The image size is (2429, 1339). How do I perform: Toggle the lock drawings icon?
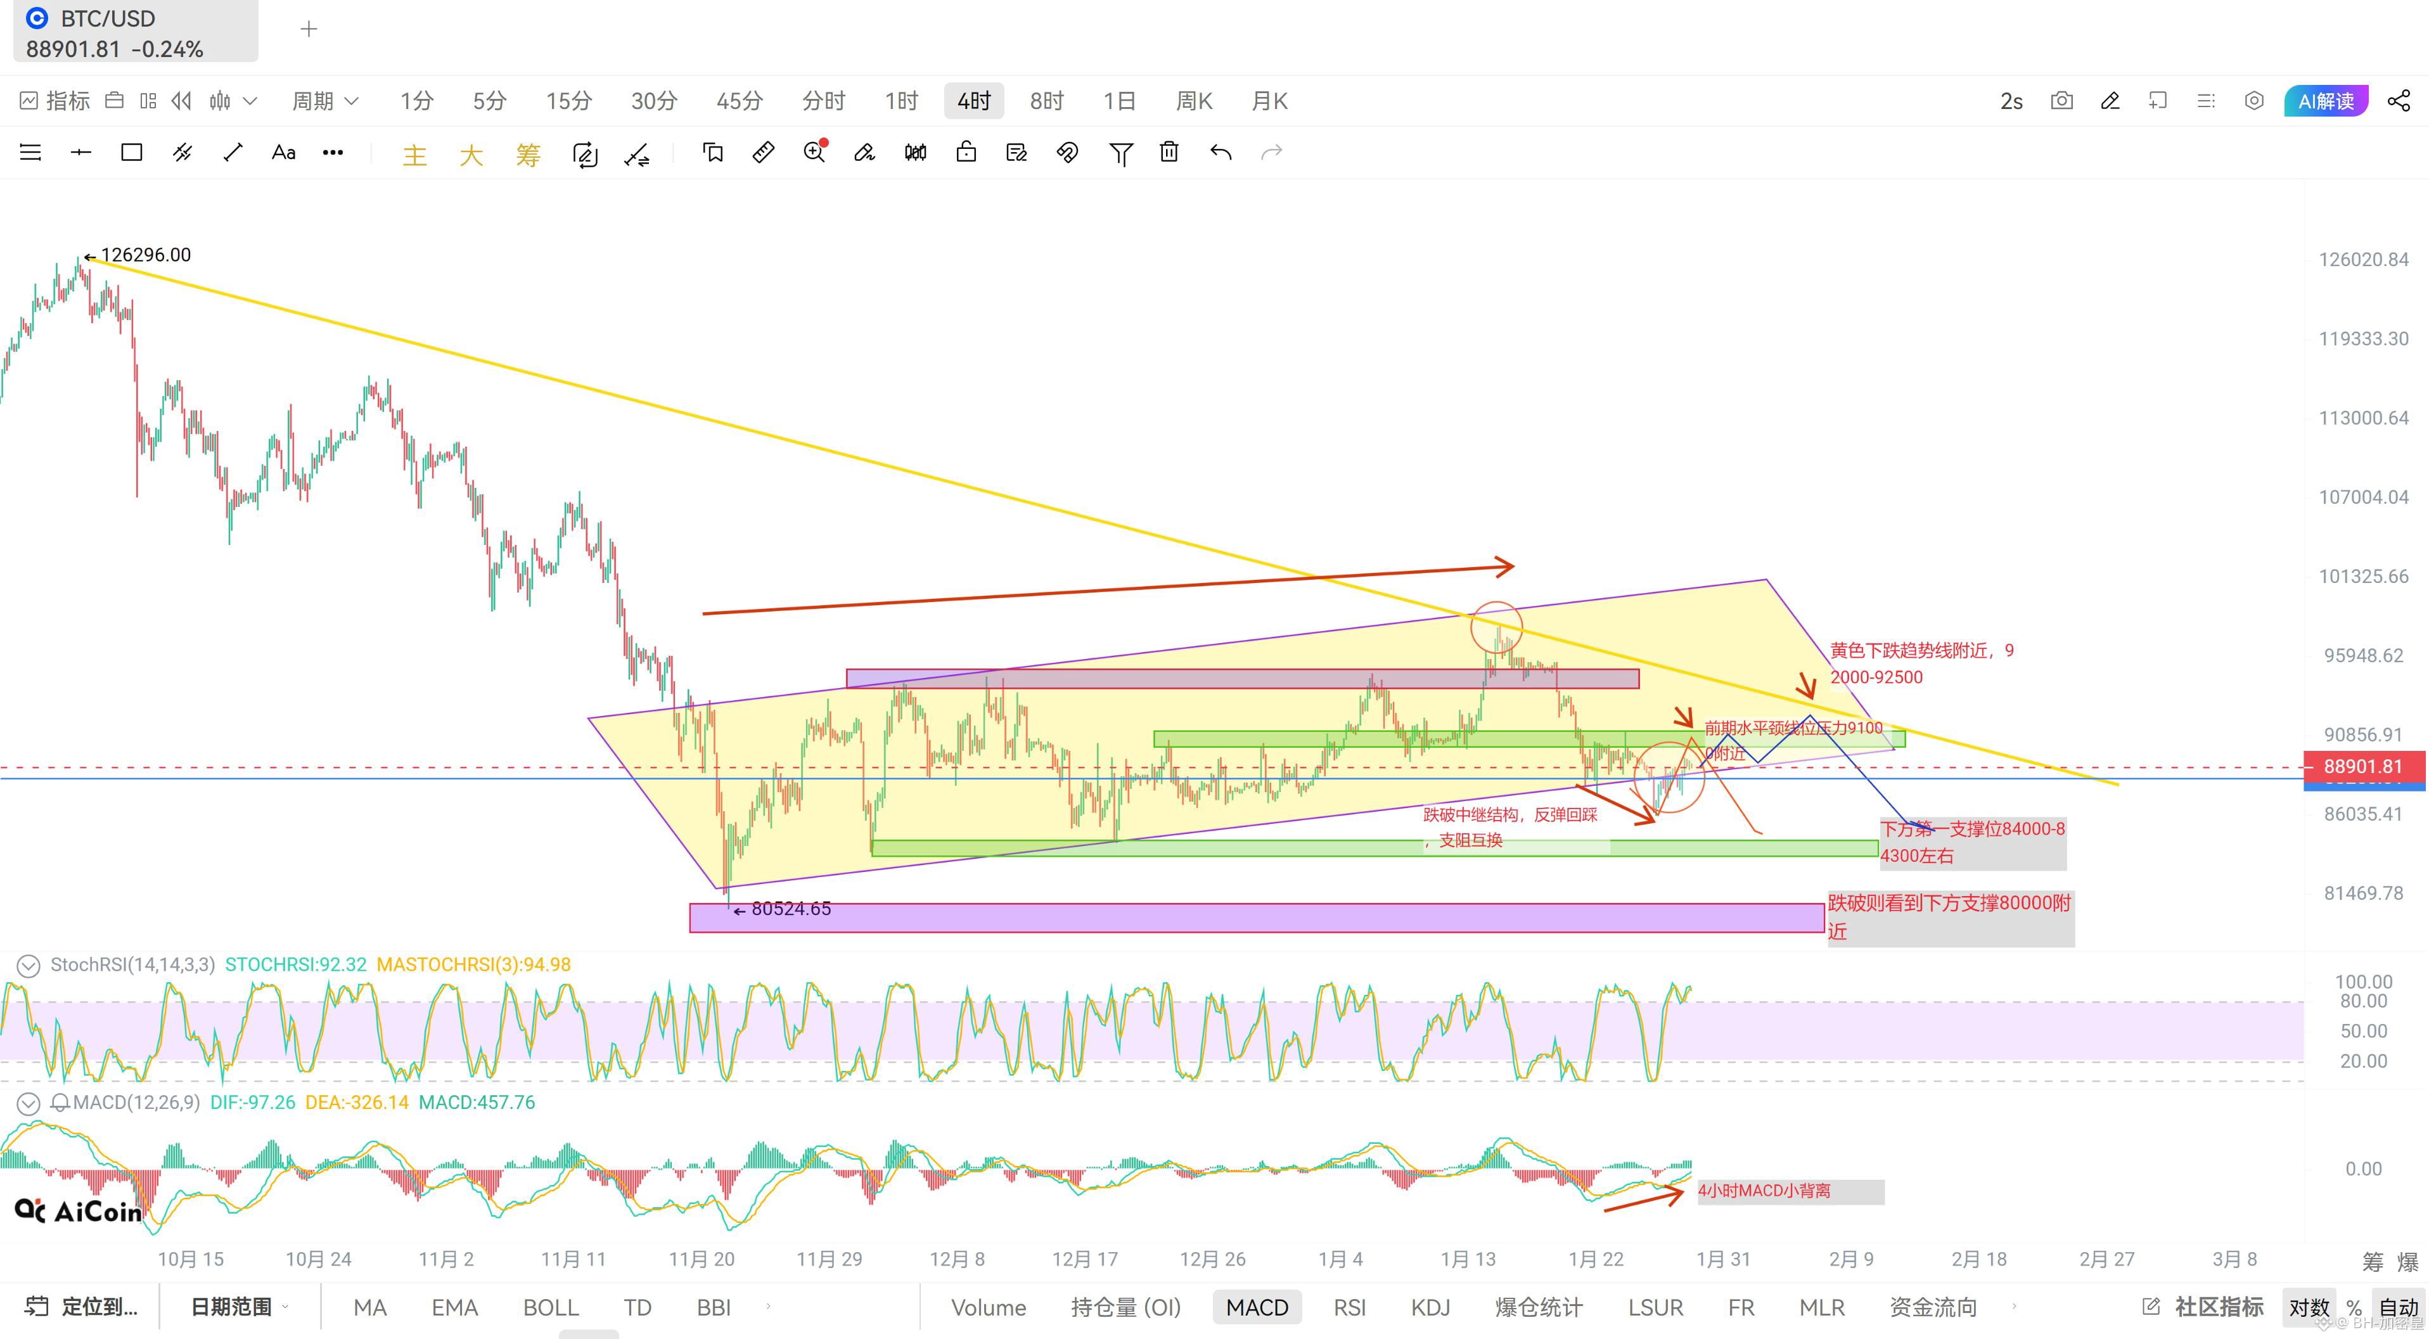click(x=966, y=152)
